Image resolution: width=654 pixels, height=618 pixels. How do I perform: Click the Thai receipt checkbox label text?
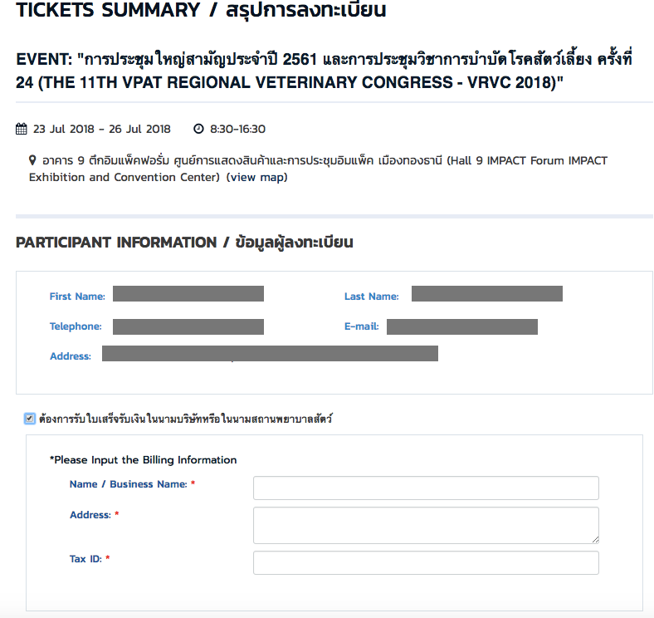(x=186, y=419)
